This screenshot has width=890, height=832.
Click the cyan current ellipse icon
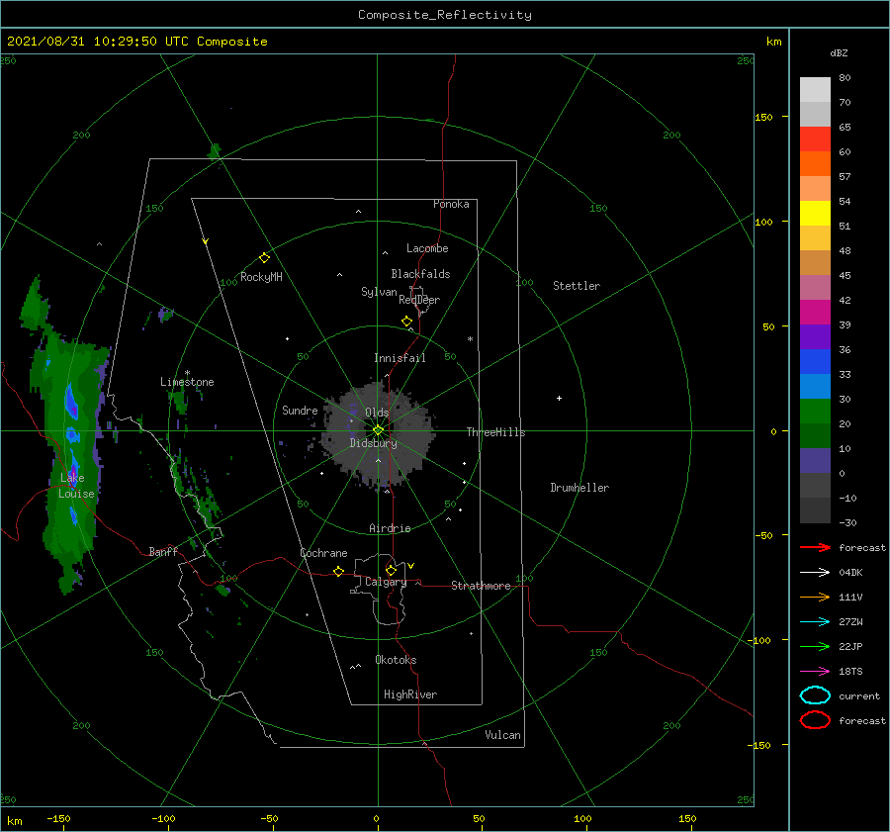pyautogui.click(x=815, y=695)
